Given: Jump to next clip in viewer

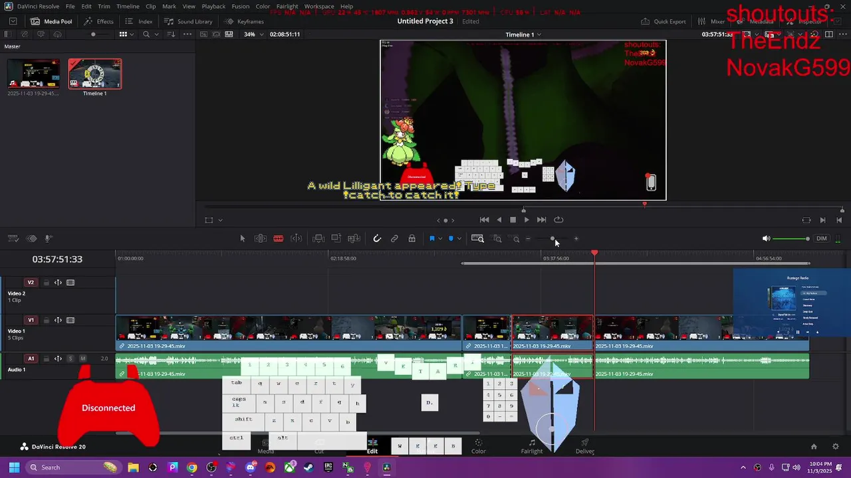Looking at the screenshot, I should coord(822,220).
